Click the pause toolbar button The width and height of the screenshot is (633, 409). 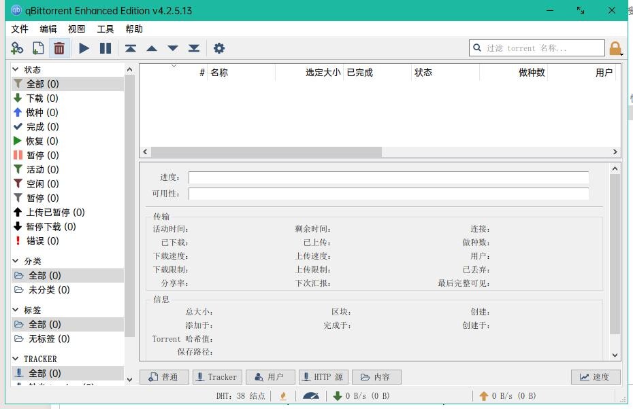point(105,48)
